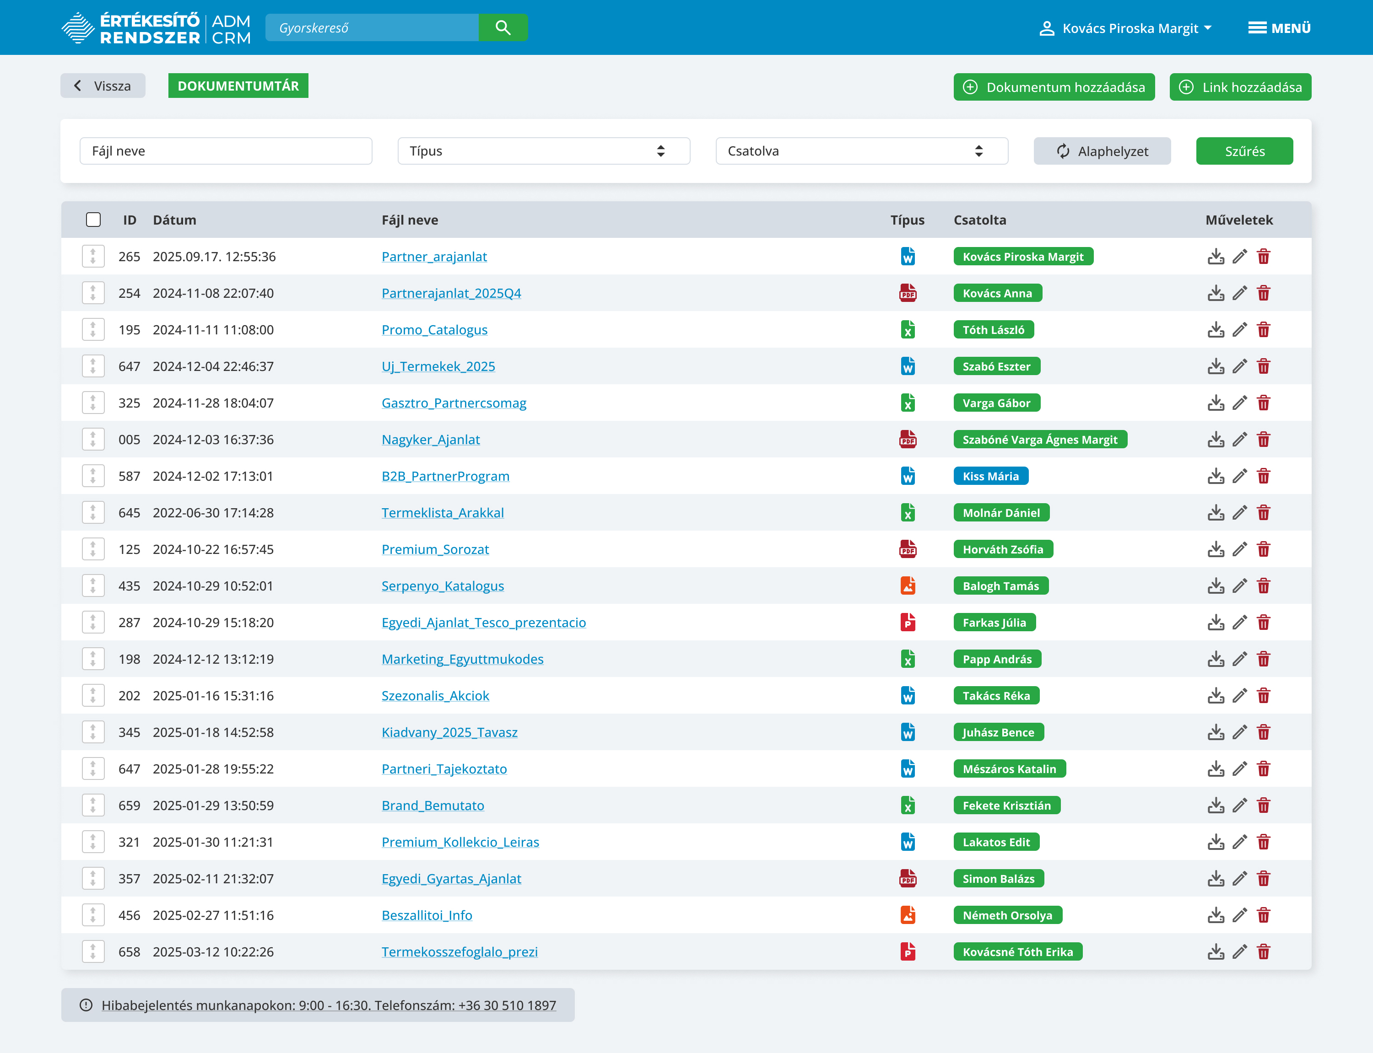This screenshot has width=1373, height=1053.
Task: Click the quick search magnifier icon
Action: (503, 27)
